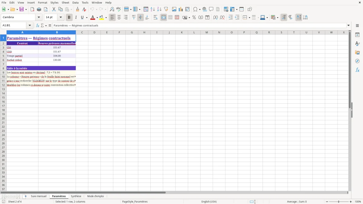Toggle left alignment

[113, 18]
